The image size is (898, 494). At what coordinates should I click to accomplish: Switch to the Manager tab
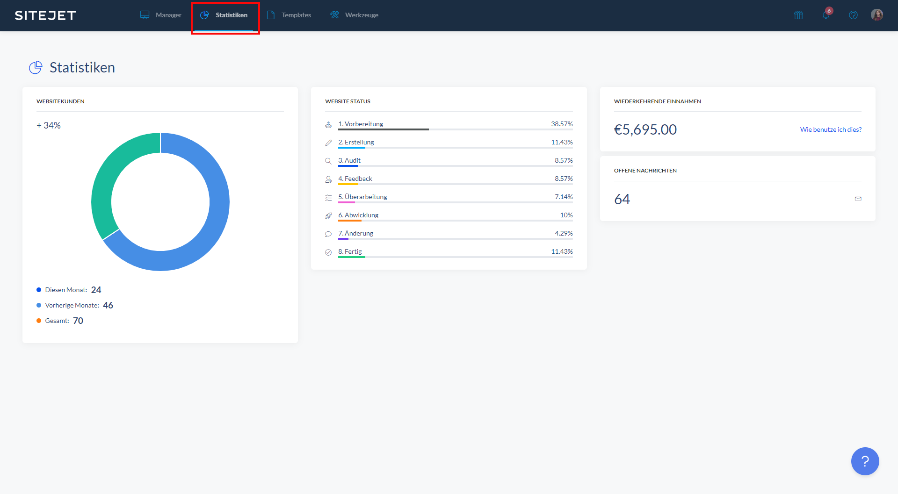[161, 15]
